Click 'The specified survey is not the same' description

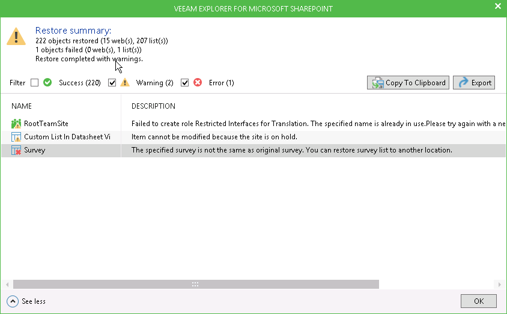pos(292,150)
